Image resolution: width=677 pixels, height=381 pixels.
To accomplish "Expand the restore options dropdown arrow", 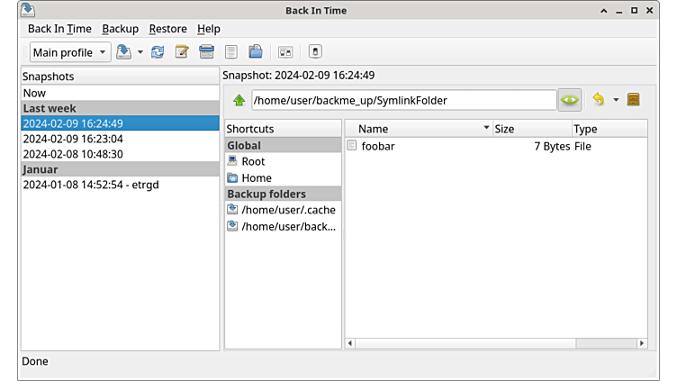I will (x=616, y=100).
